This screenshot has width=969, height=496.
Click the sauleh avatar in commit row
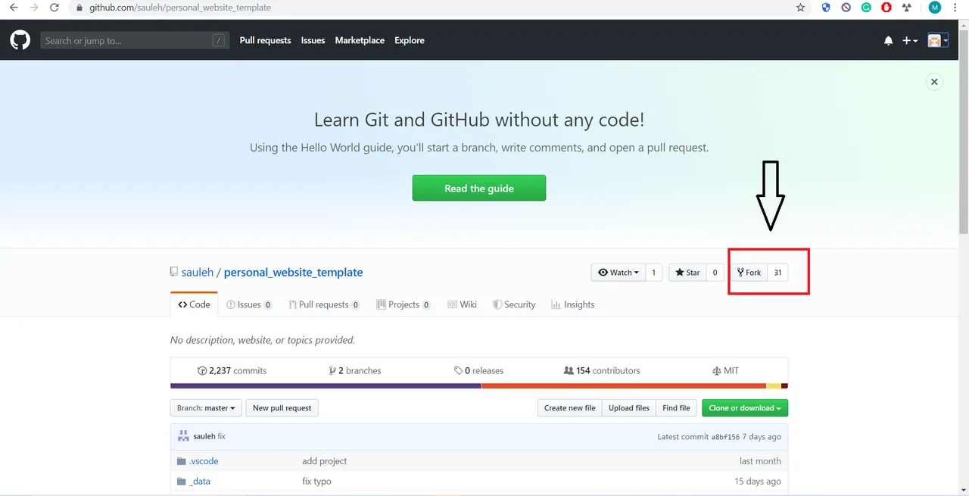point(183,436)
